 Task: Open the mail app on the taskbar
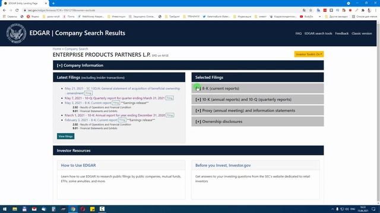coord(34,209)
